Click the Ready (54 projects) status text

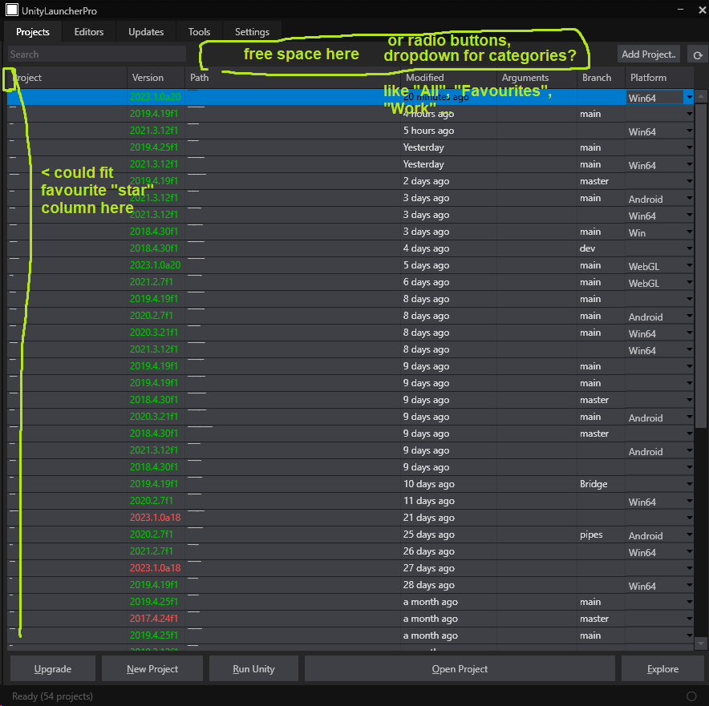pyautogui.click(x=52, y=696)
